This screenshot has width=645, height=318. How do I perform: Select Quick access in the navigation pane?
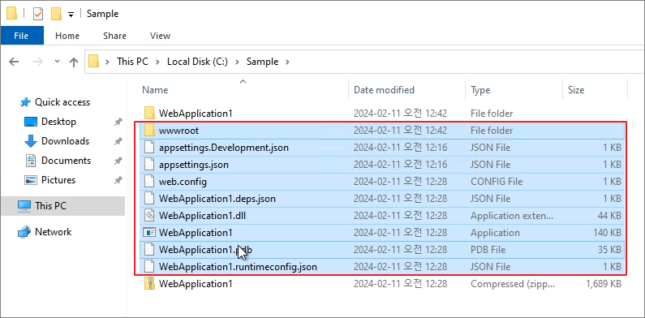[x=62, y=102]
